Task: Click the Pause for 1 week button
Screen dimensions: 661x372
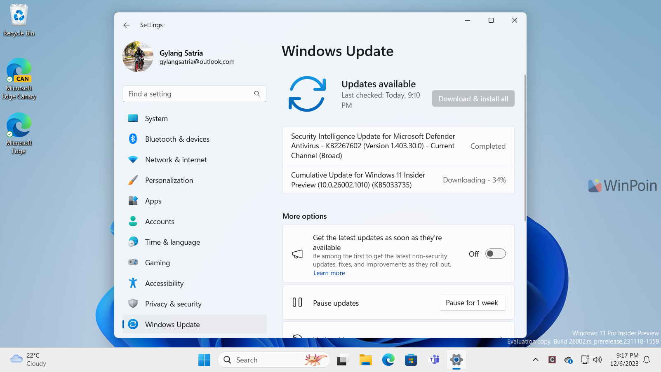Action: (x=472, y=303)
